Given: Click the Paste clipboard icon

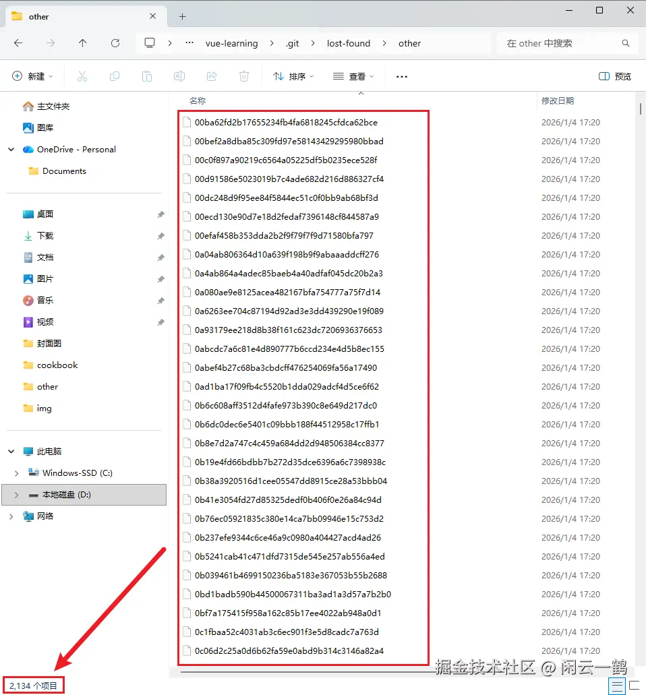Looking at the screenshot, I should 147,76.
